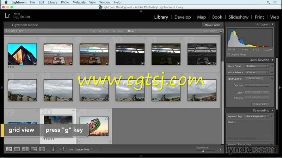This screenshot has height=158, width=282.
Task: Click Reset All in Quick Develop
Action: click(x=260, y=104)
